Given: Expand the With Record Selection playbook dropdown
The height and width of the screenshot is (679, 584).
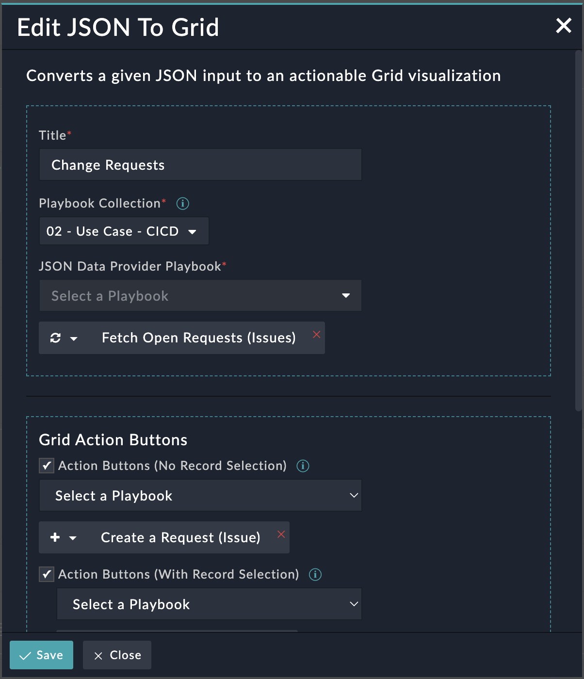Looking at the screenshot, I should point(209,604).
